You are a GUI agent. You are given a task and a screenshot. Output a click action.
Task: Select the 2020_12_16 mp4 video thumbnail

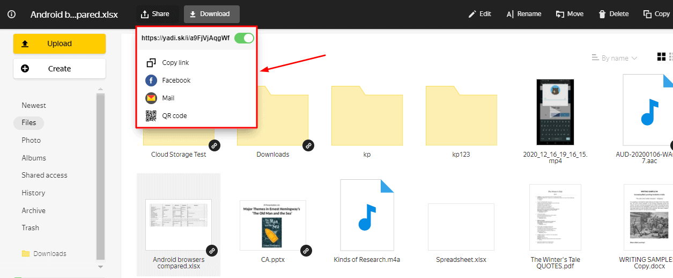[556, 112]
